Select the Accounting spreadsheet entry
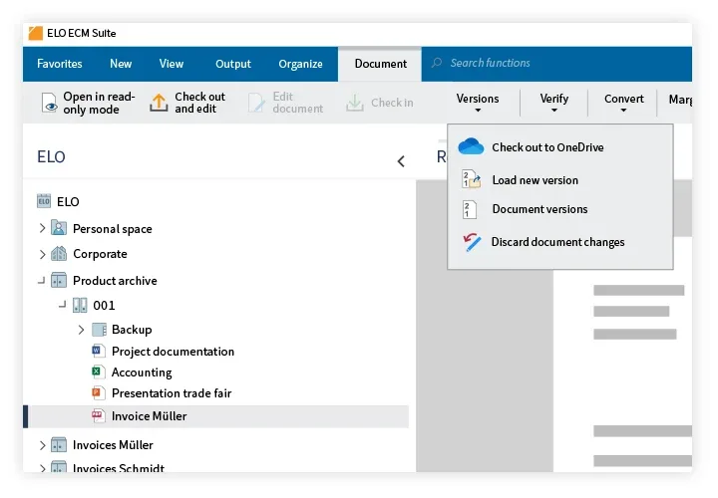Screen dimensions: 718x498 coord(142,373)
